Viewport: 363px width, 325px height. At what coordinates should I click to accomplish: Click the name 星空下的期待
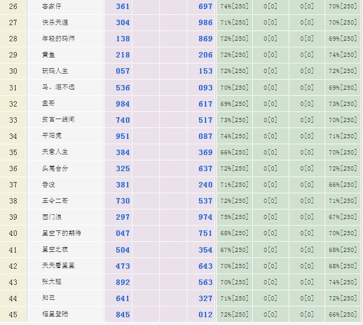(x=62, y=233)
